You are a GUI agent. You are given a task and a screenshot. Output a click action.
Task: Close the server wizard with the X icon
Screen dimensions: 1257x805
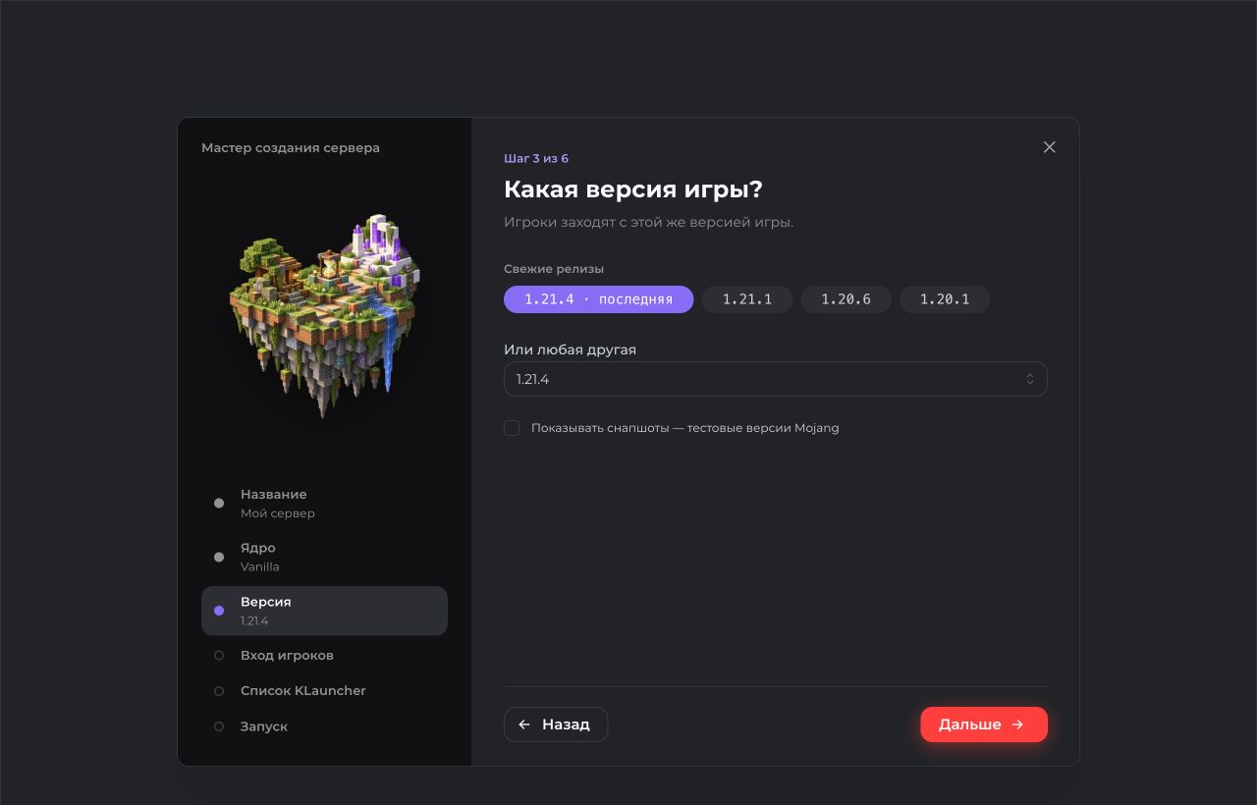point(1049,147)
